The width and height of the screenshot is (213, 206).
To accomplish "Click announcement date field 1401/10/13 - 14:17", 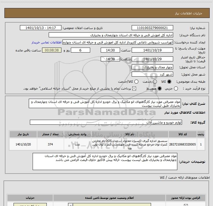I will (x=41, y=28).
